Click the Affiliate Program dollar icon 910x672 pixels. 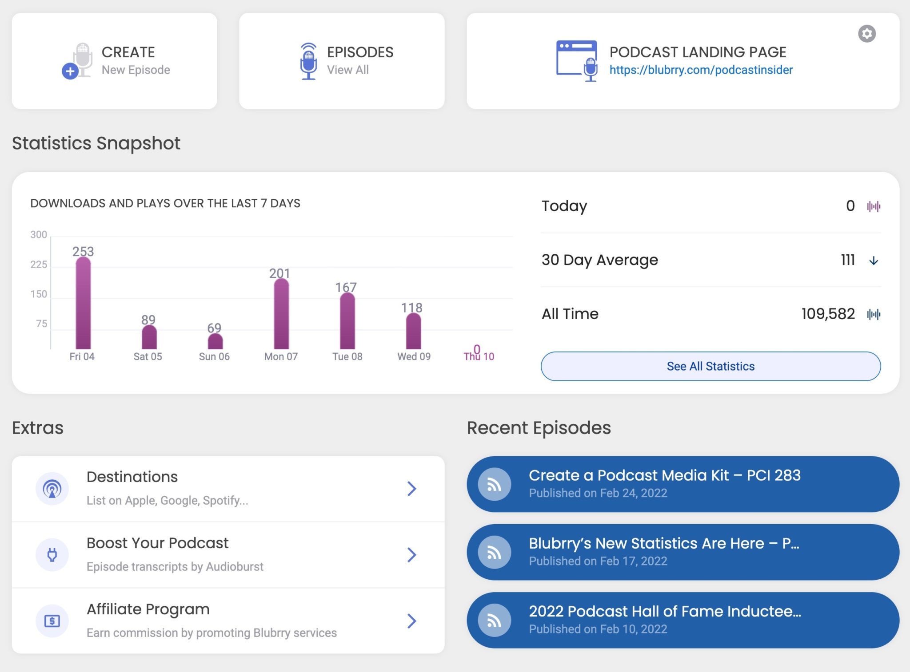tap(53, 621)
